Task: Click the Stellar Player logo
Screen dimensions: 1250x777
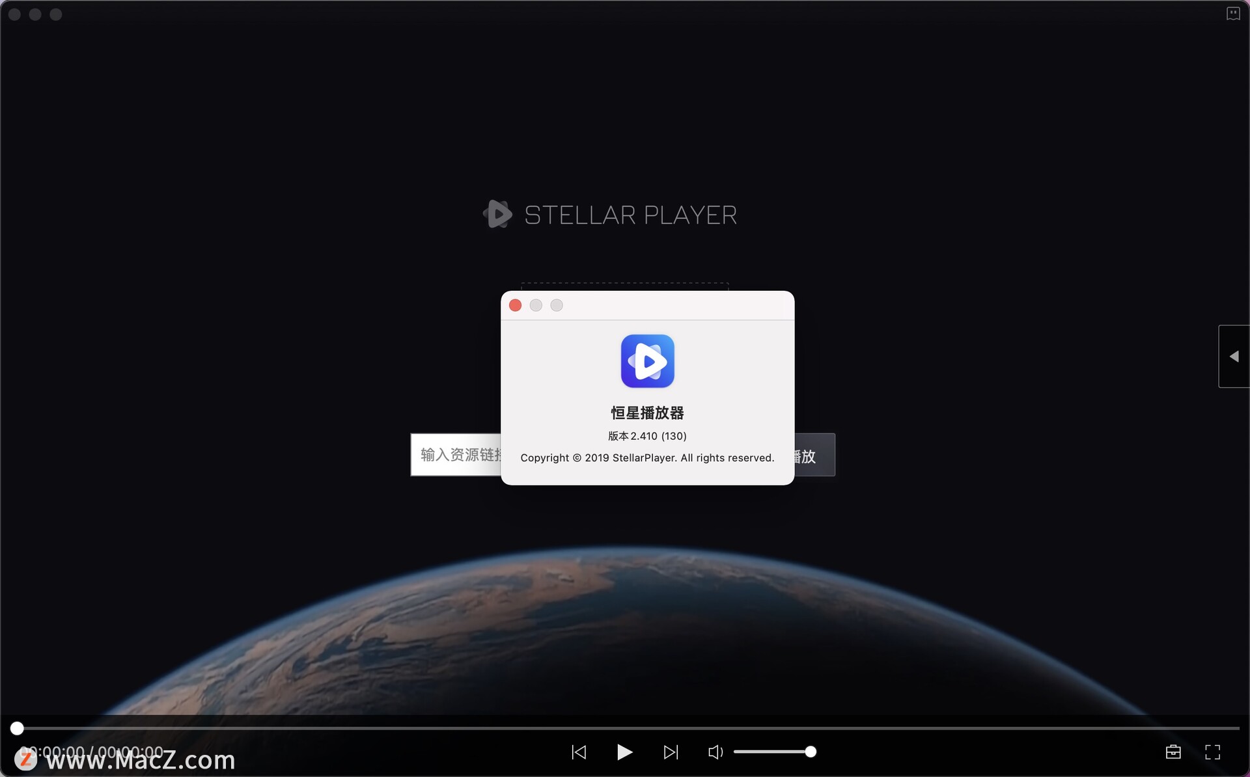Action: click(609, 214)
